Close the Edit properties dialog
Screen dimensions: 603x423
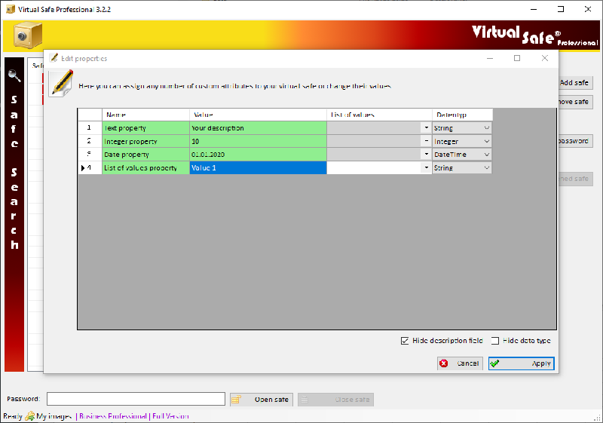(545, 58)
